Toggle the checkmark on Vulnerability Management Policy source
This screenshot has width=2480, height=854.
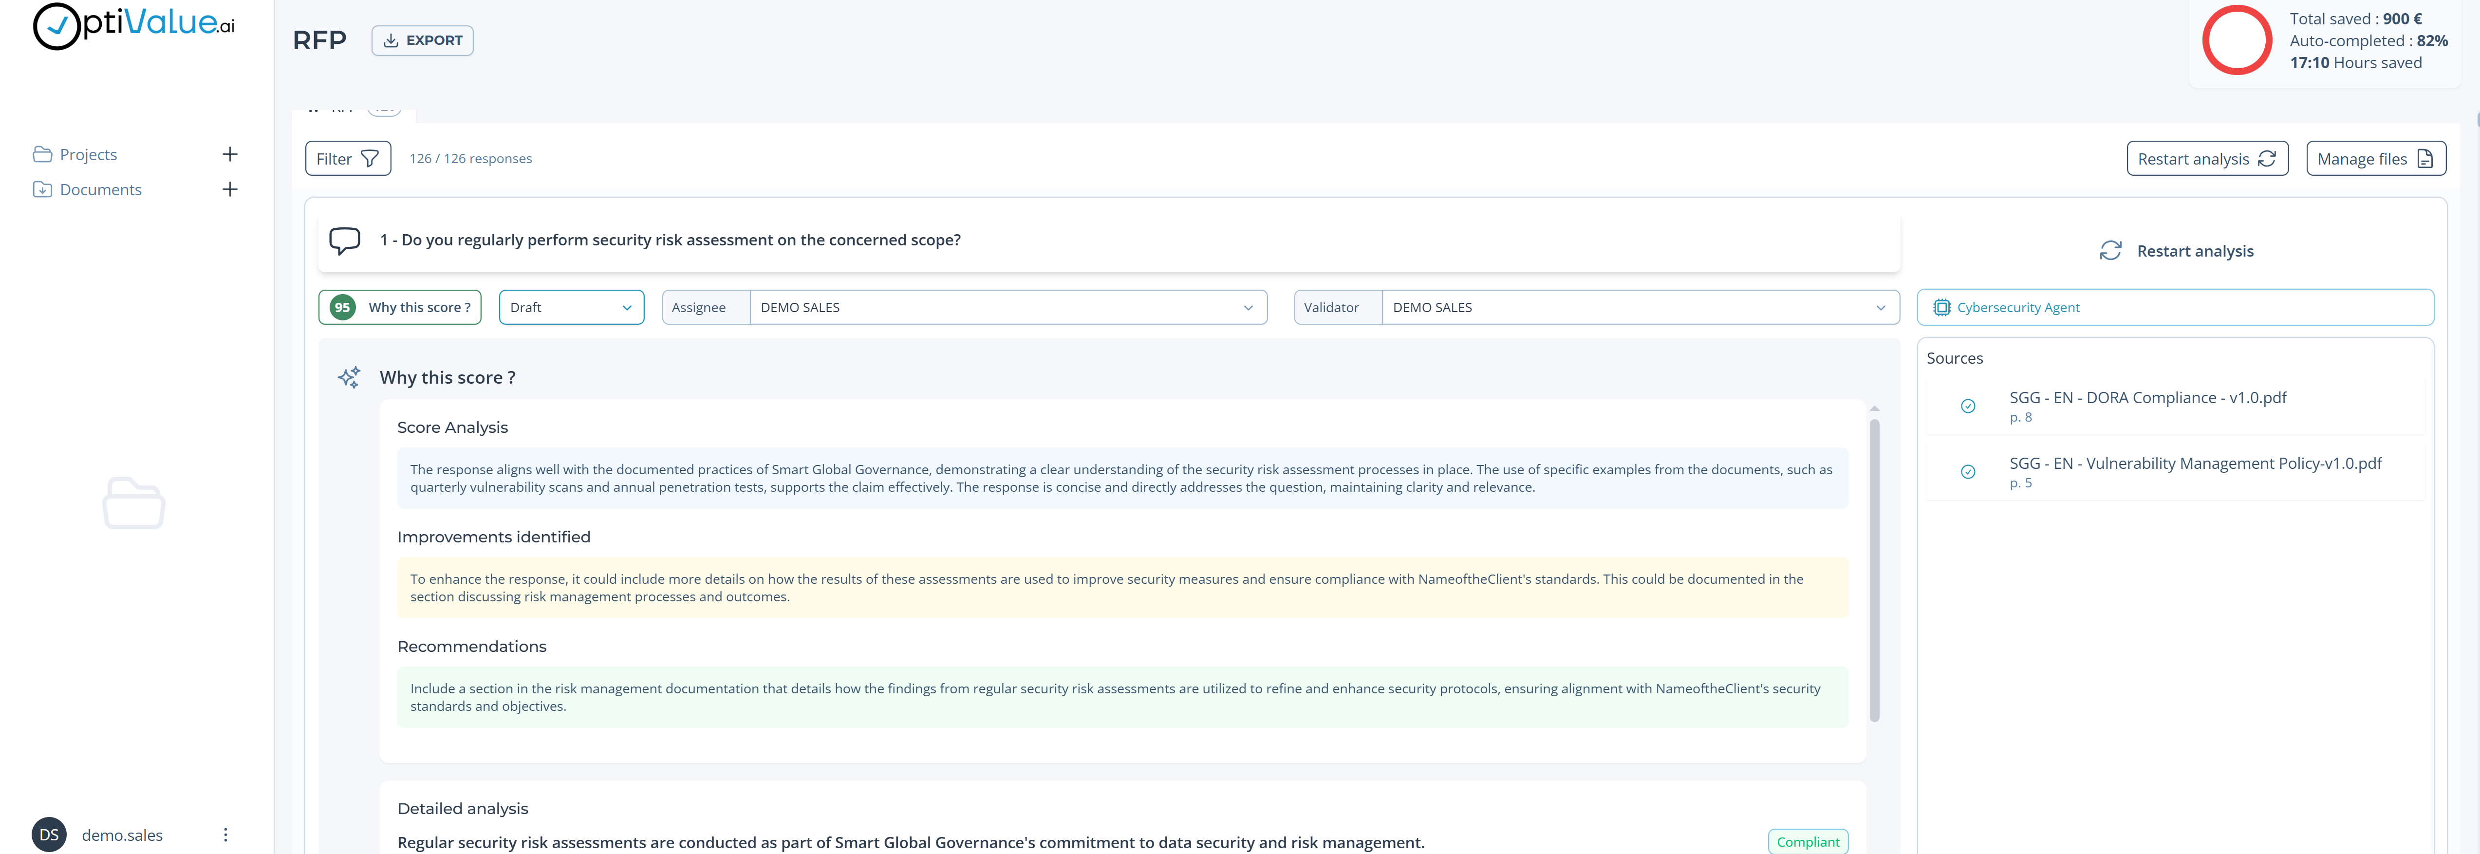pyautogui.click(x=1968, y=472)
